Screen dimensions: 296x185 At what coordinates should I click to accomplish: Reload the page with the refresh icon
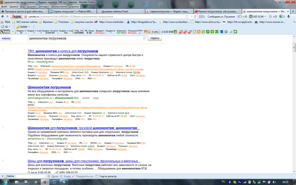pyautogui.click(x=195, y=16)
